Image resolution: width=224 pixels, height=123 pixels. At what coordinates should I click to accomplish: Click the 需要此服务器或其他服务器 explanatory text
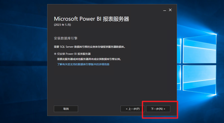click(89, 59)
